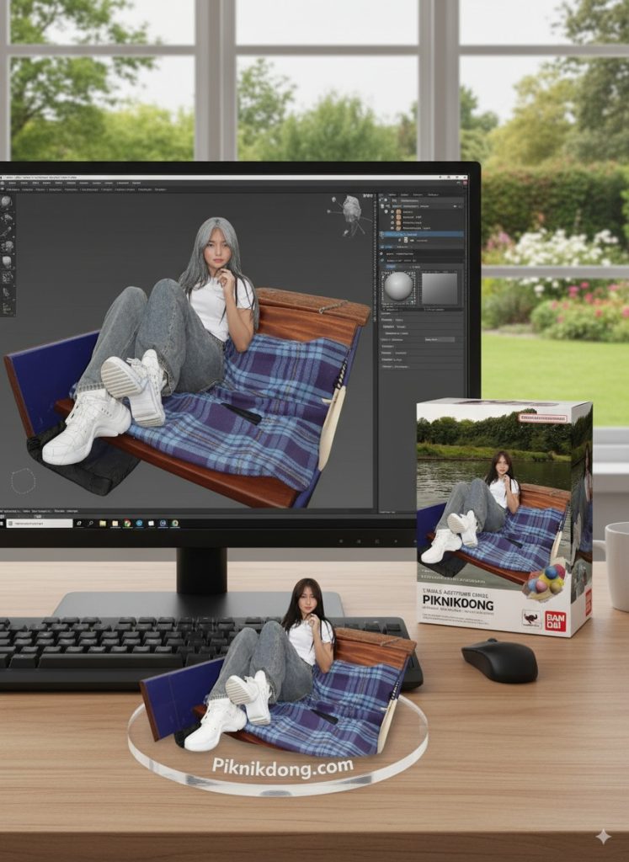Open the green circular app icon on the taskbar

175,524
